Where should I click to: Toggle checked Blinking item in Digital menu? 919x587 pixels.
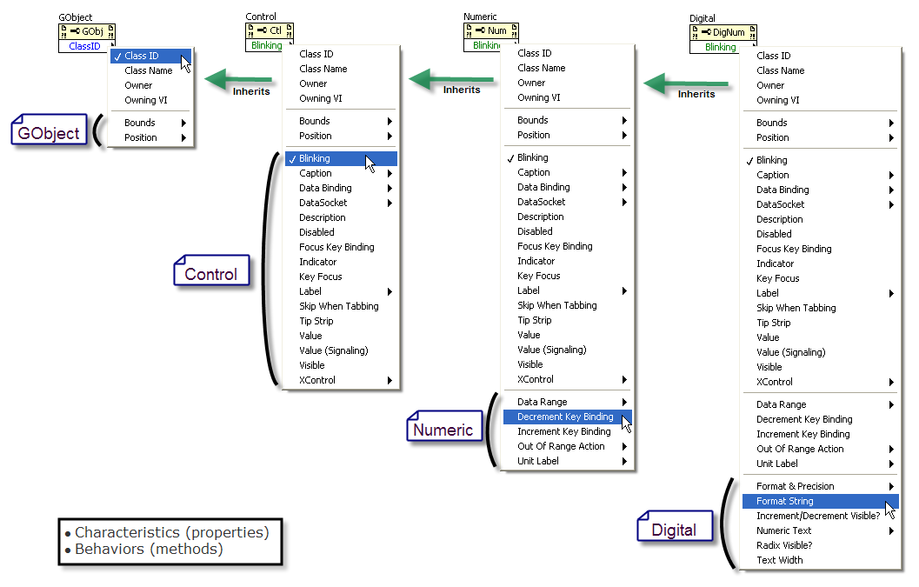click(x=772, y=160)
